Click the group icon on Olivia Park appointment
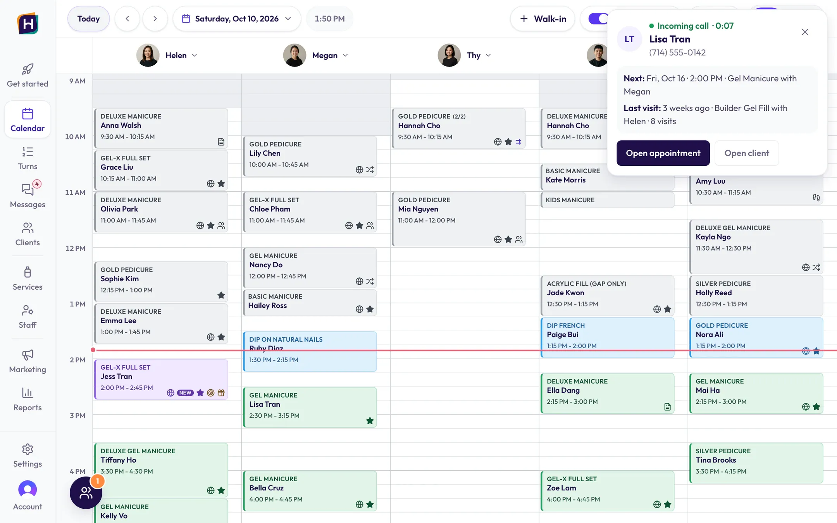 (221, 225)
